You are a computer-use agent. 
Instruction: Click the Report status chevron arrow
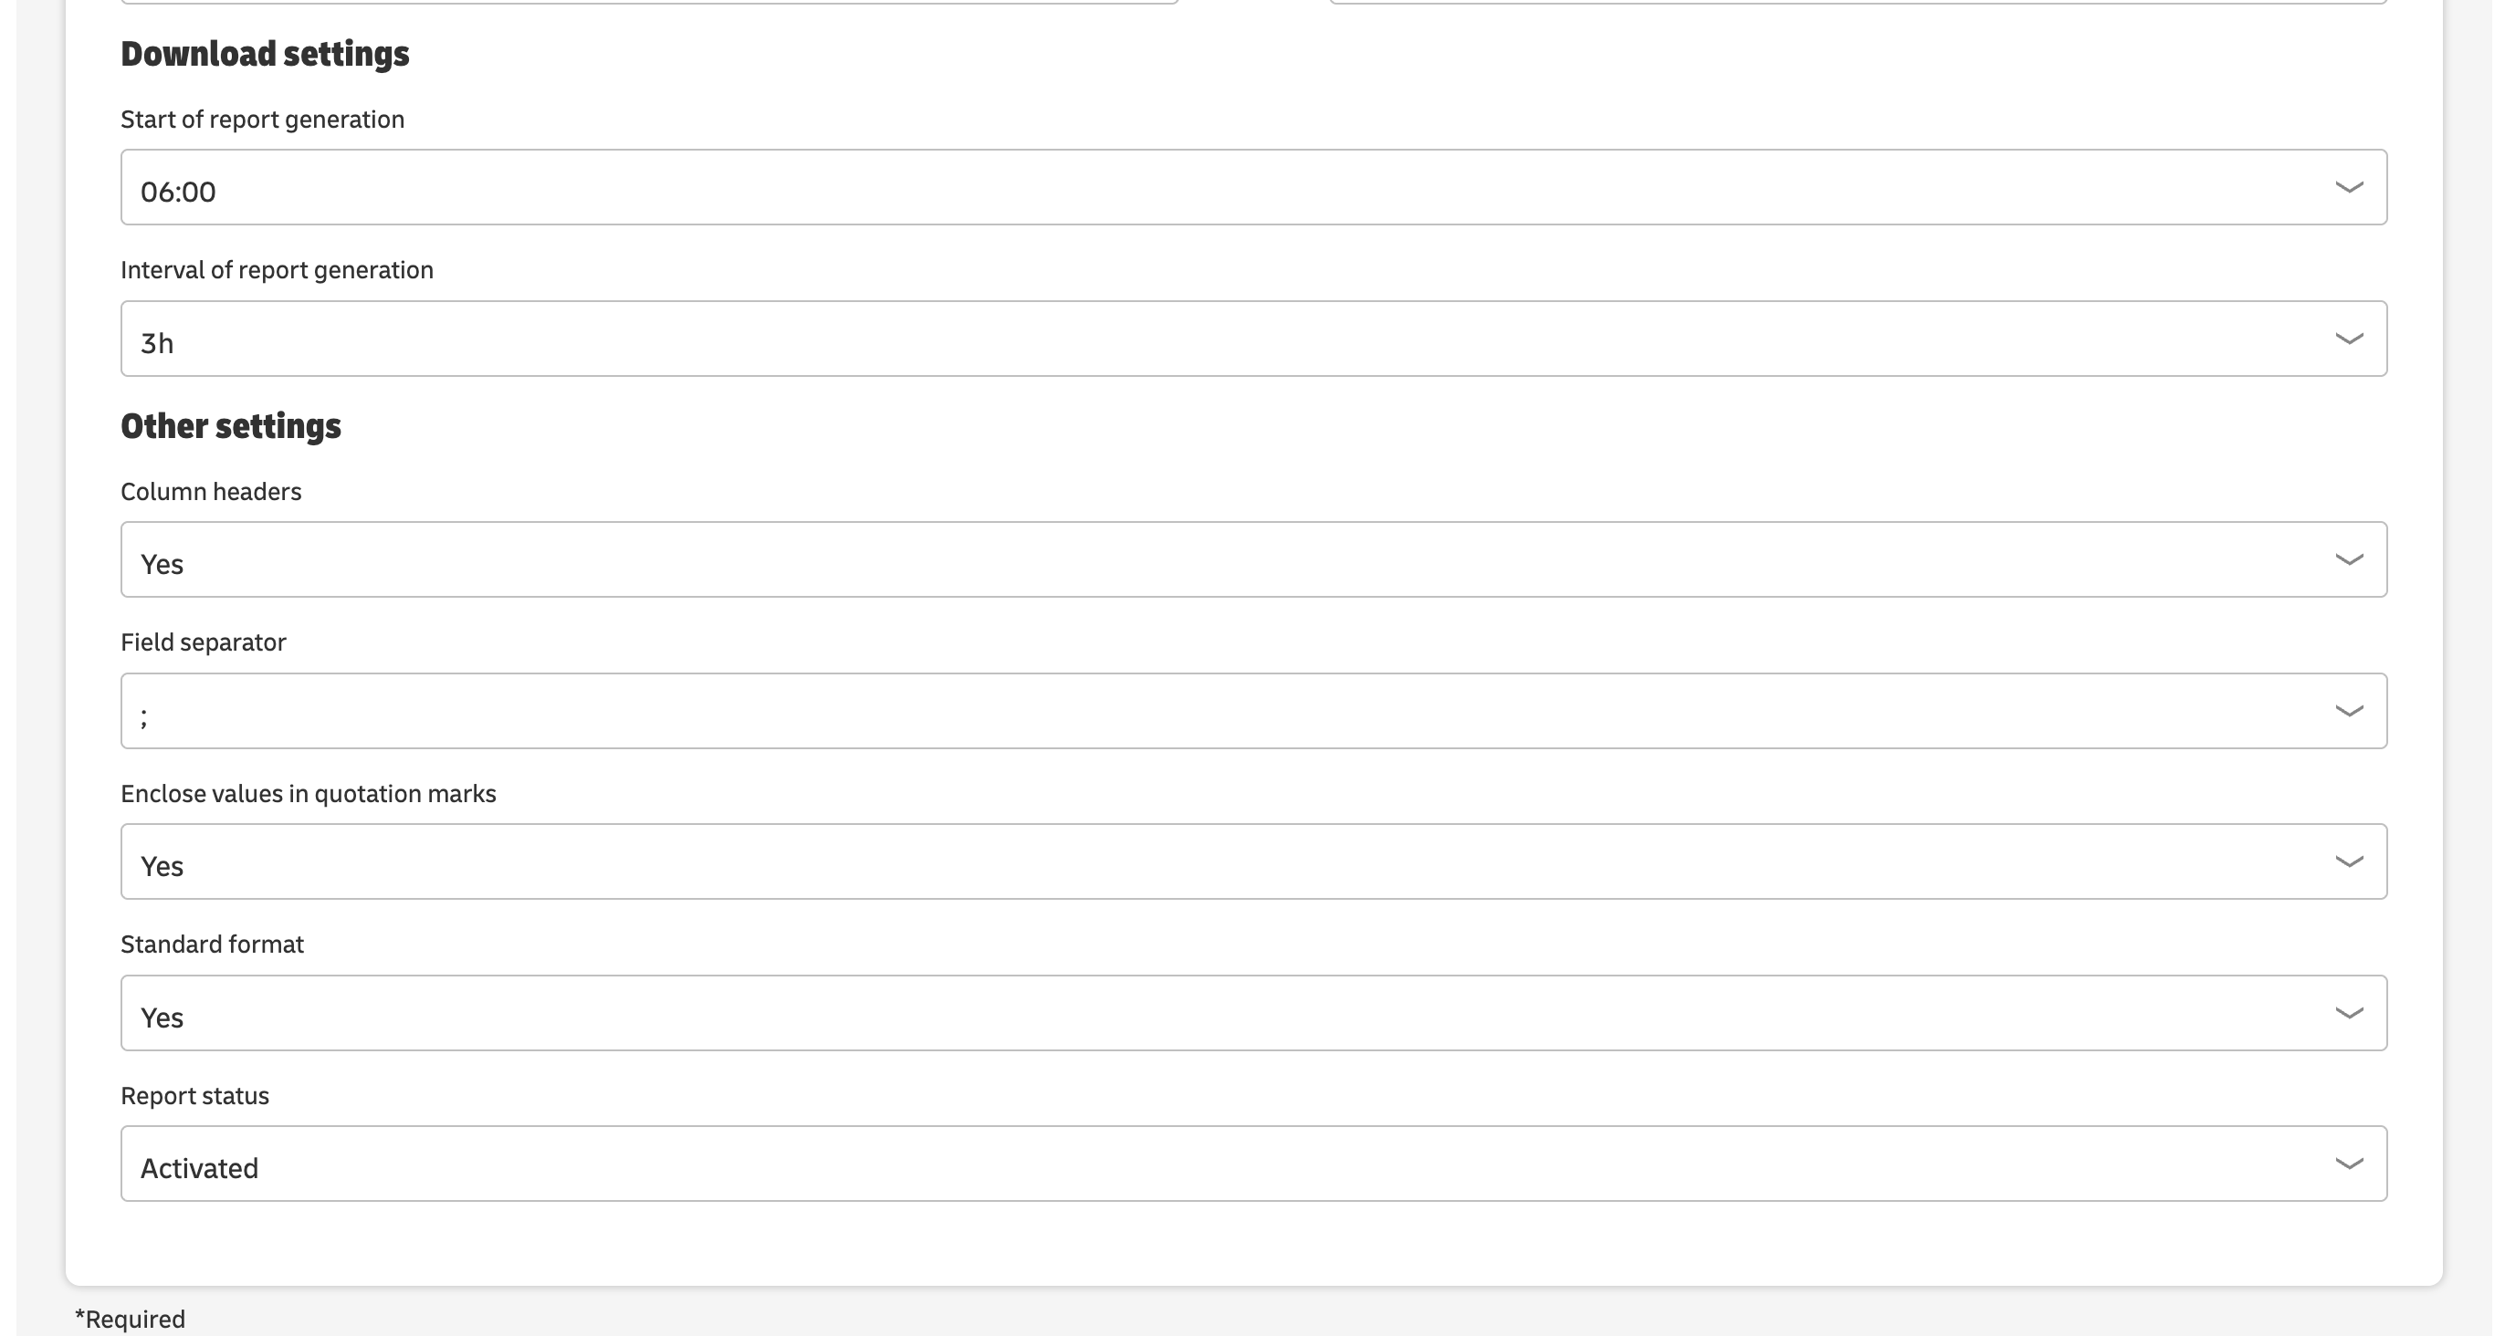pyautogui.click(x=2348, y=1164)
